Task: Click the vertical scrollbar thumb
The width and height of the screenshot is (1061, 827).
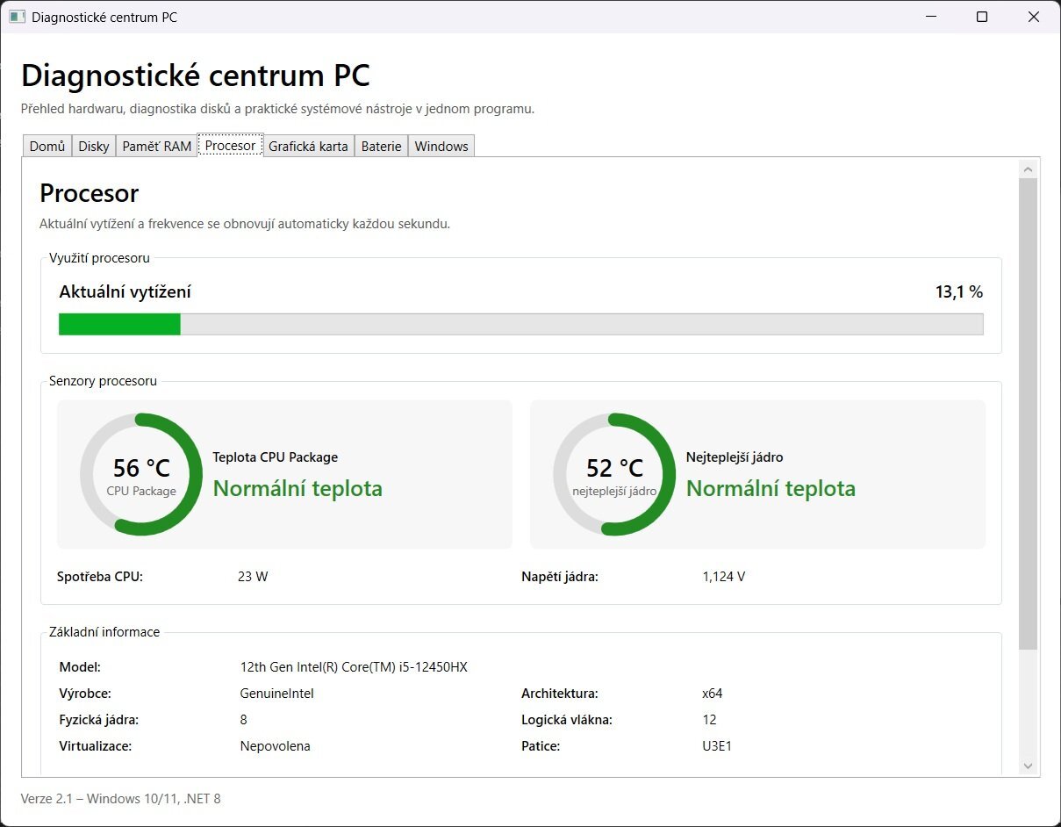Action: tap(1029, 413)
